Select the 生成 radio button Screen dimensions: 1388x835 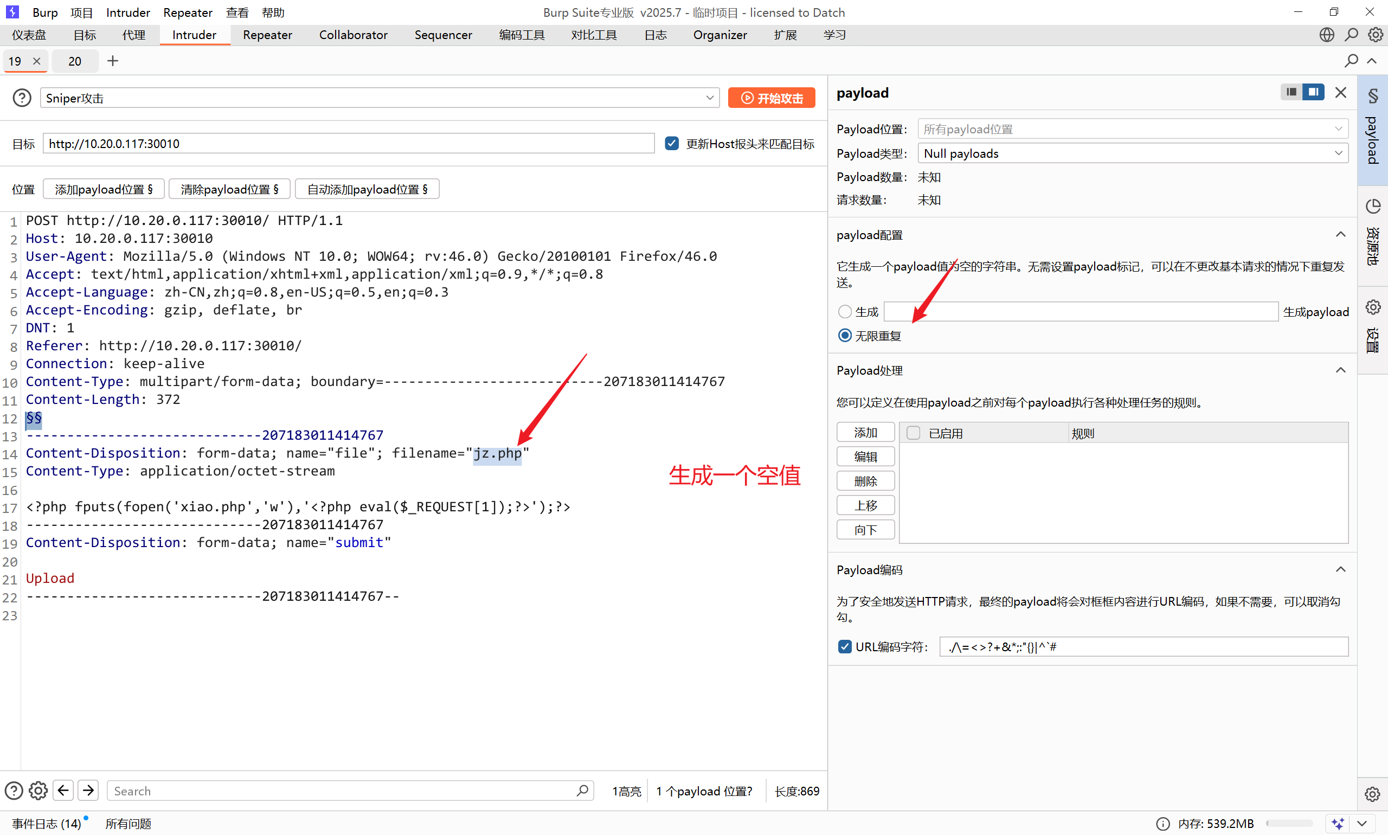pos(845,312)
